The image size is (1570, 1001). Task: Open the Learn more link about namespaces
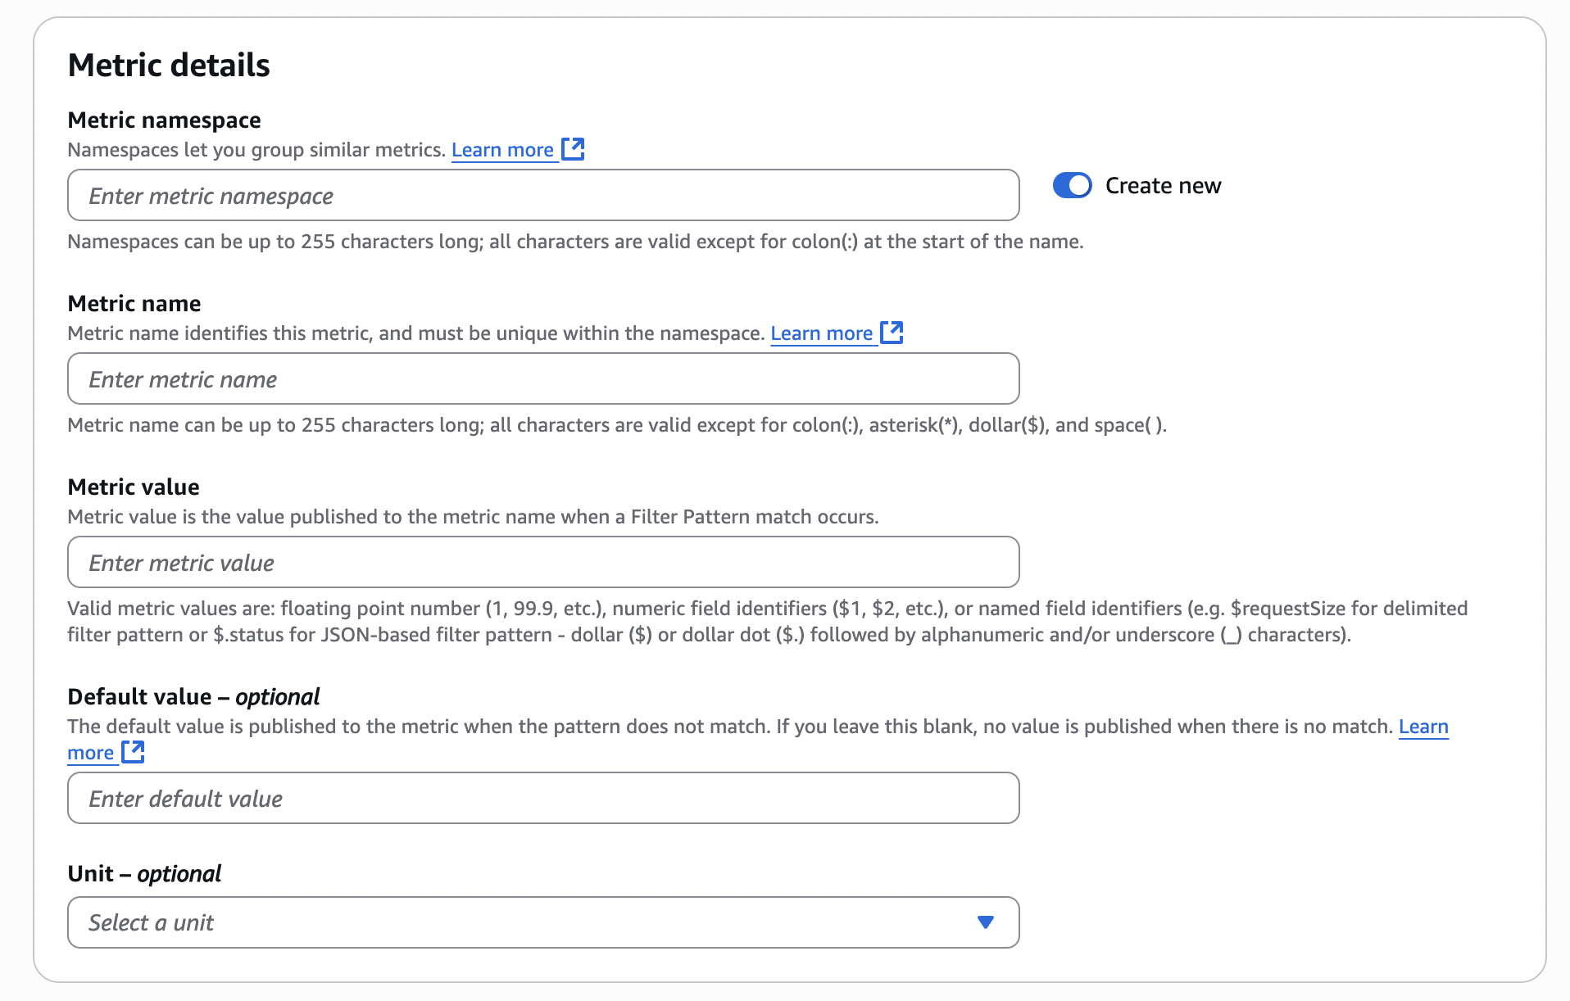point(502,150)
